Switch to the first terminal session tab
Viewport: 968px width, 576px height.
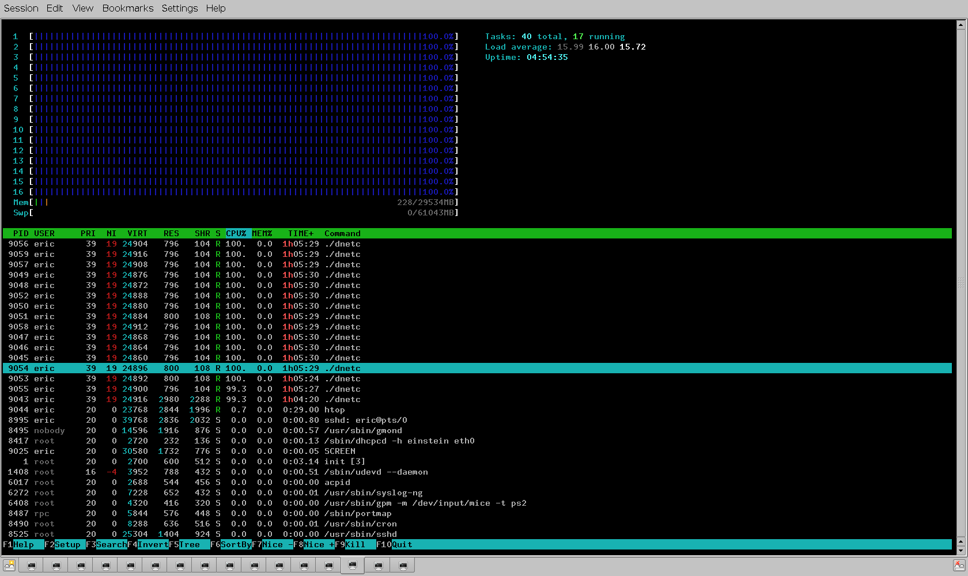pyautogui.click(x=32, y=566)
